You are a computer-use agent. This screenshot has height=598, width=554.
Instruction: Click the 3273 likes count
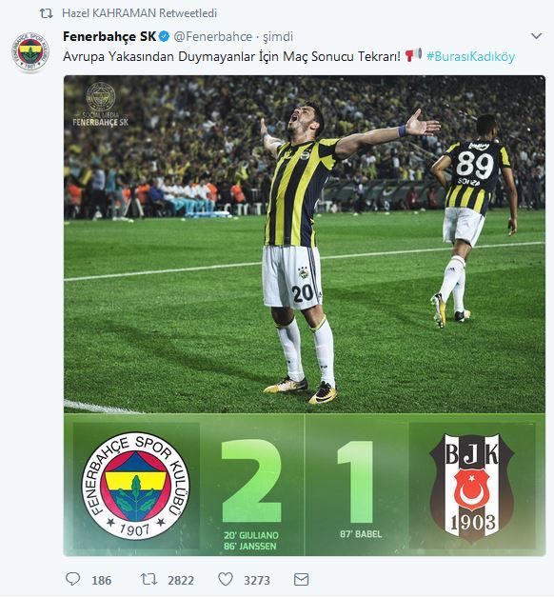click(257, 581)
